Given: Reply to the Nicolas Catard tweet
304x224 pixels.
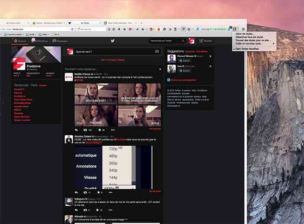Looking at the screenshot, I should point(76,192).
